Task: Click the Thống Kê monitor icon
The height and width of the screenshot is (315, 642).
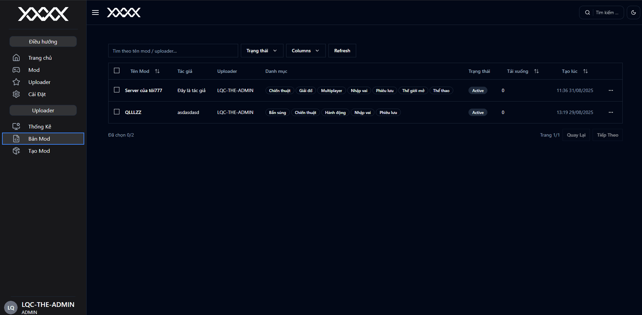Action: point(16,126)
